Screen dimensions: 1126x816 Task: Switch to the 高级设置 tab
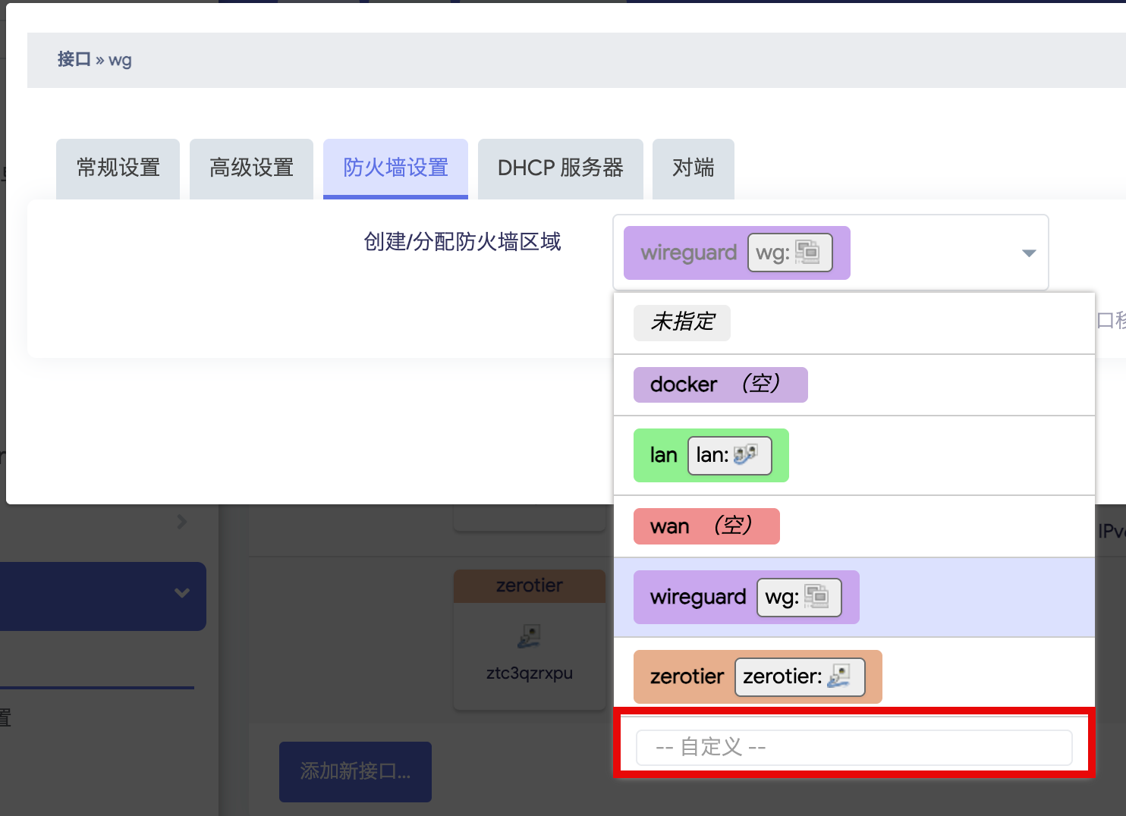click(x=251, y=168)
